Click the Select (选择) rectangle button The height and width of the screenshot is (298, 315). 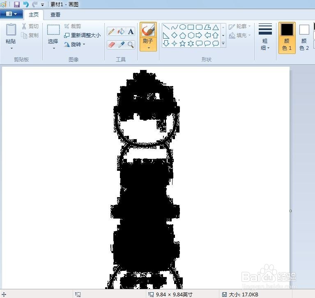click(x=53, y=33)
